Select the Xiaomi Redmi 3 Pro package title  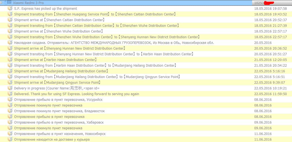28,3
